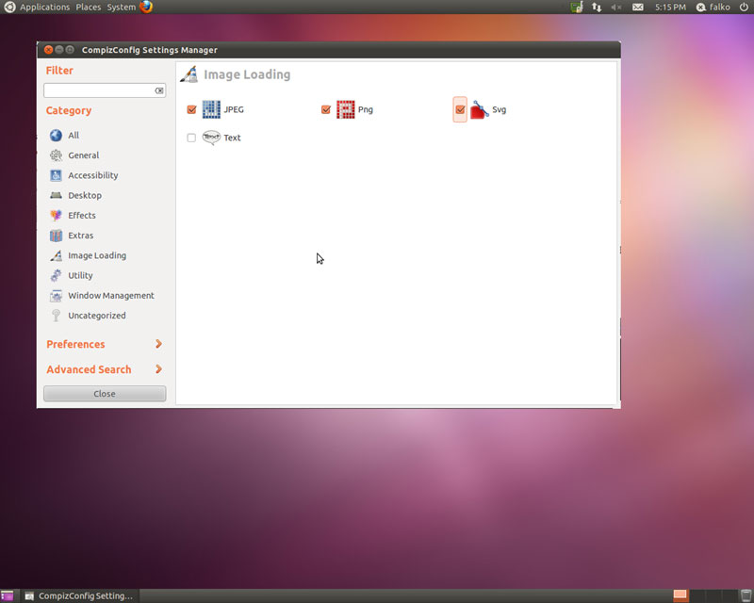Select the Desktop category label
Viewport: 754px width, 603px height.
85,196
